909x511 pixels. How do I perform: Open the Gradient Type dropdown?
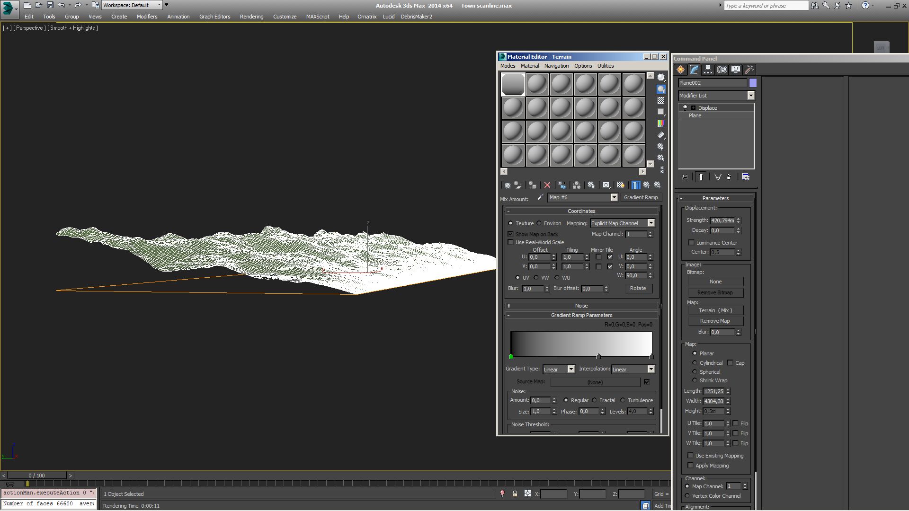(x=570, y=370)
